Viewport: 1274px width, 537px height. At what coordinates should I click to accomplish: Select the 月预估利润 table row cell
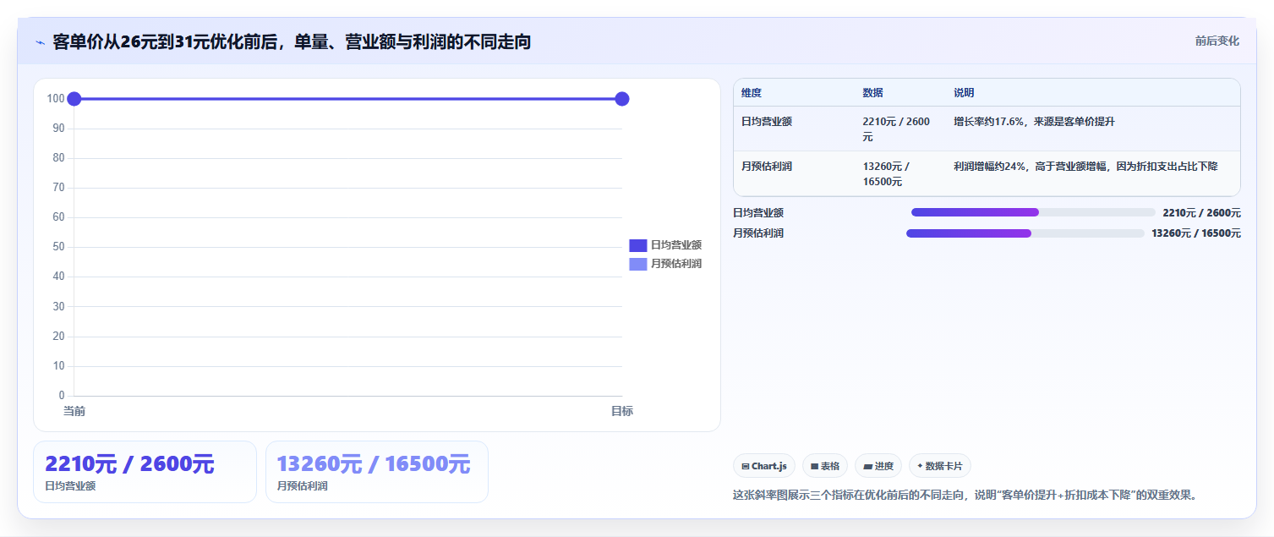pyautogui.click(x=767, y=167)
